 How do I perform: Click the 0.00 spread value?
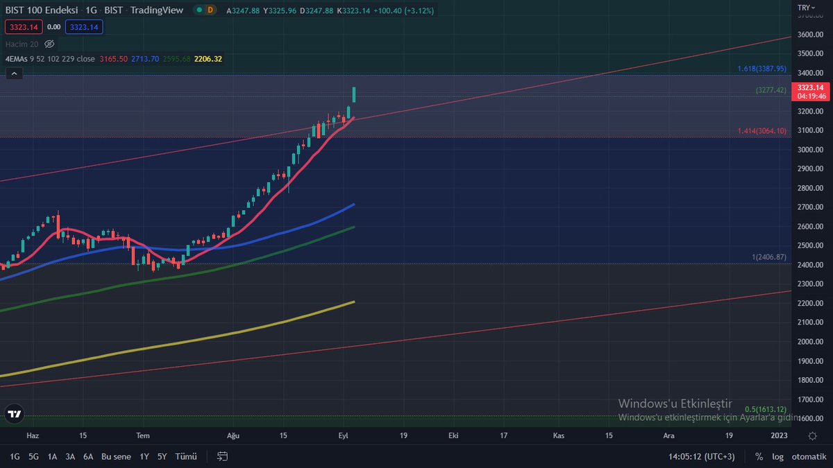tap(54, 27)
